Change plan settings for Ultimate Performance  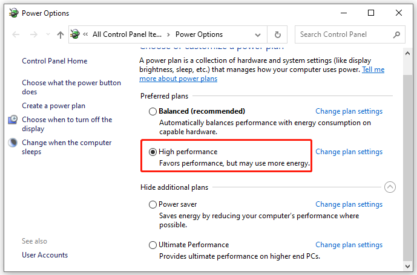[349, 245]
